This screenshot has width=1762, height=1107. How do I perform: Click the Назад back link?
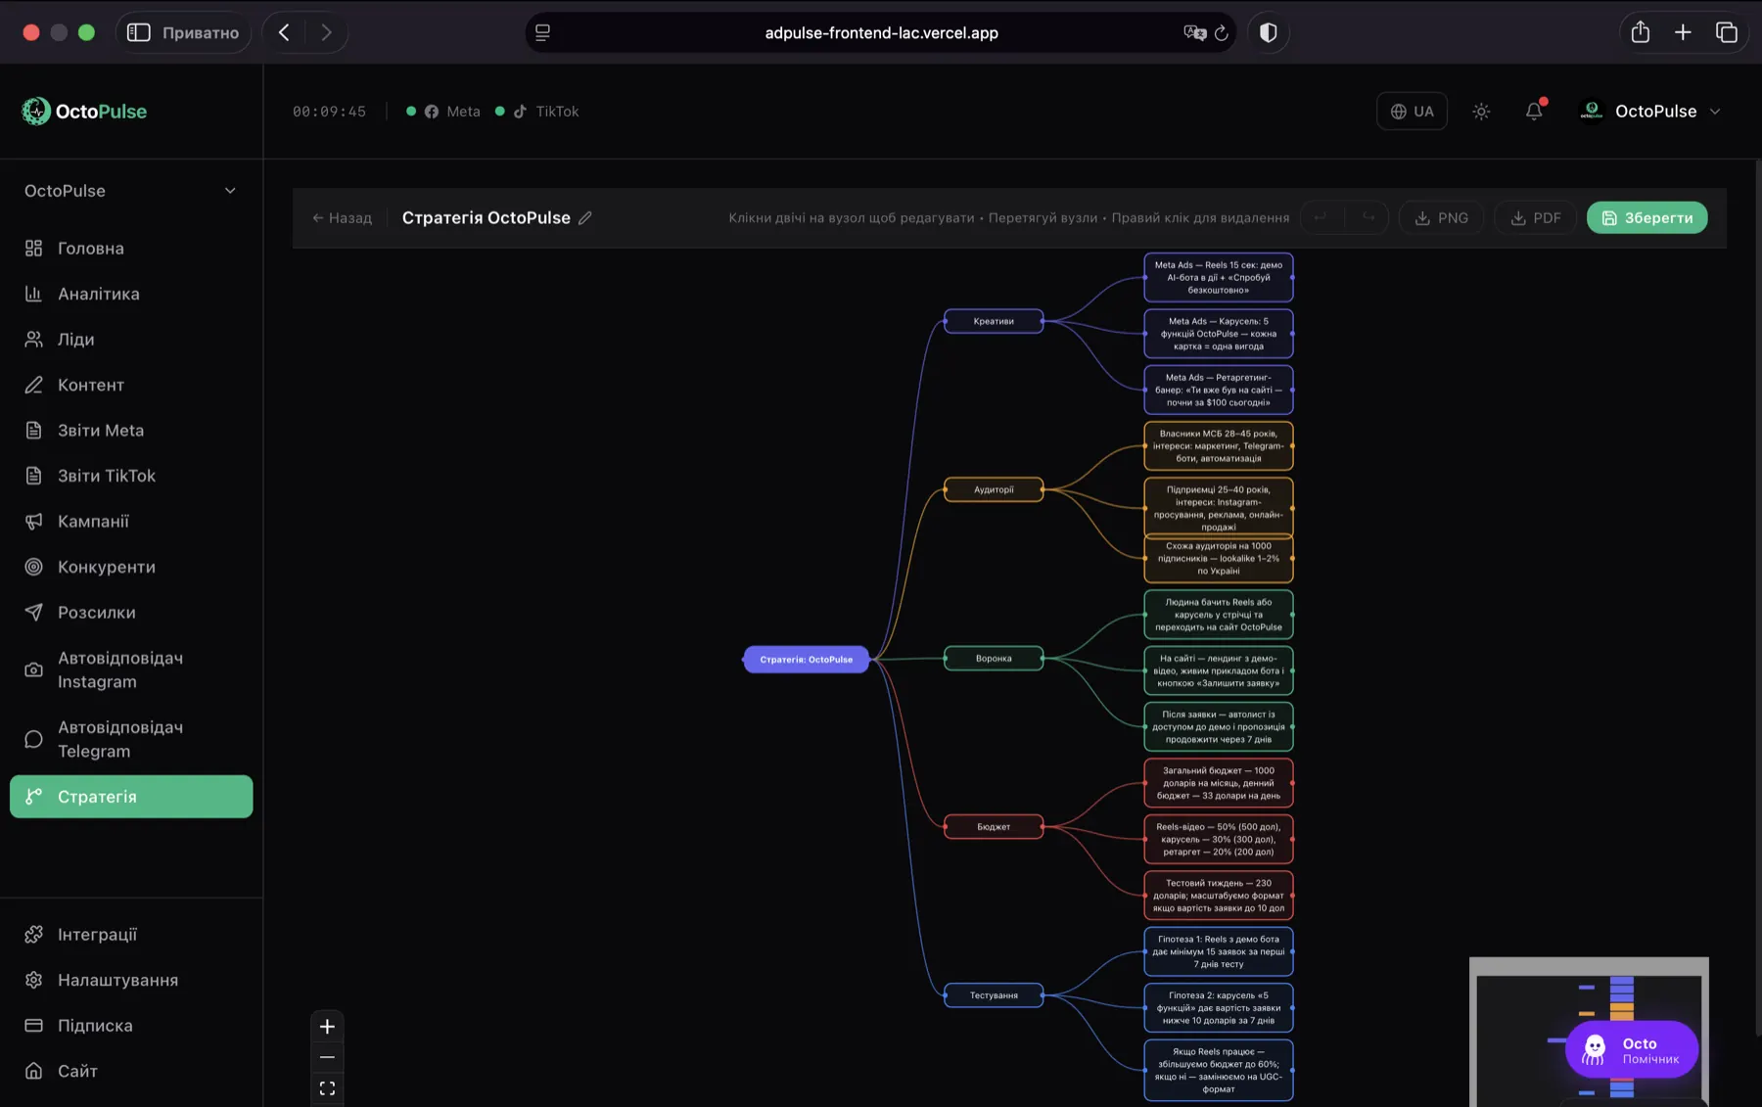tap(342, 218)
